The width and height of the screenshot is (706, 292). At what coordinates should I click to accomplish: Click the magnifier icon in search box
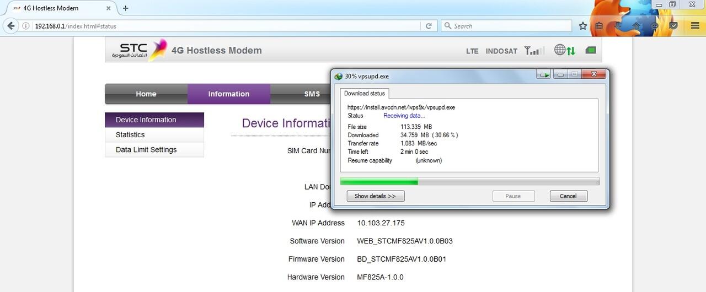click(448, 26)
